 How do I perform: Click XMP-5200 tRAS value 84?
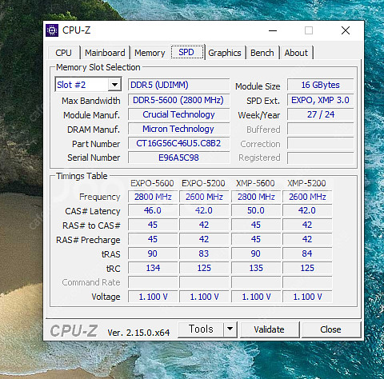pyautogui.click(x=307, y=253)
